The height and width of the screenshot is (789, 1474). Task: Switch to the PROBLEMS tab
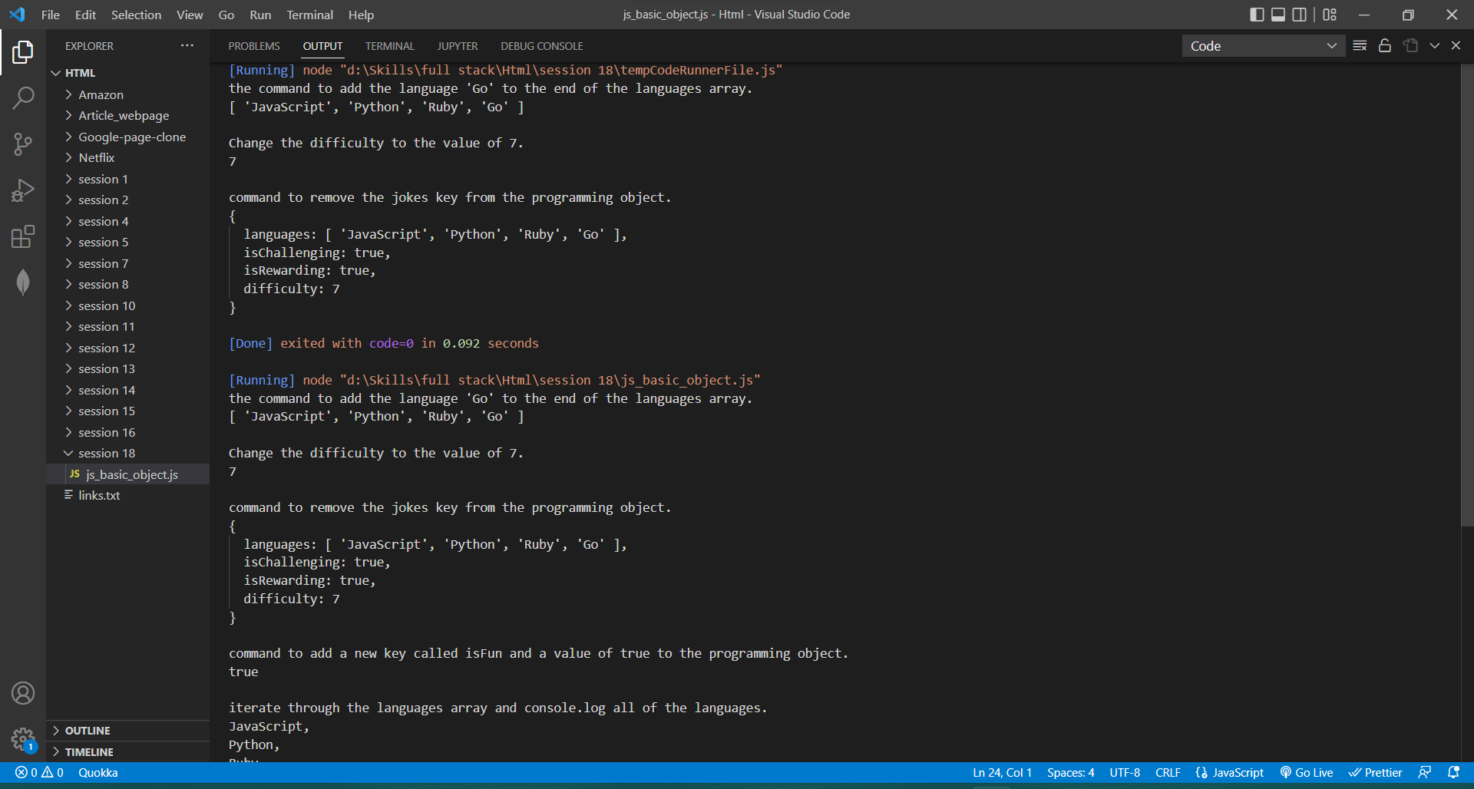pyautogui.click(x=254, y=46)
